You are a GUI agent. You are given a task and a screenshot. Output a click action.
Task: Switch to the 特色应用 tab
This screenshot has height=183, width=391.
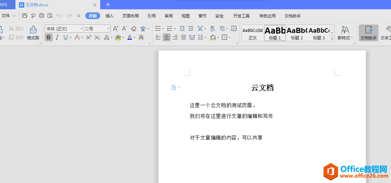coord(267,16)
